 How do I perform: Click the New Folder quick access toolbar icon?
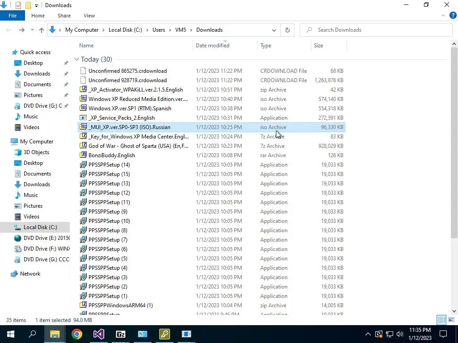pyautogui.click(x=28, y=5)
